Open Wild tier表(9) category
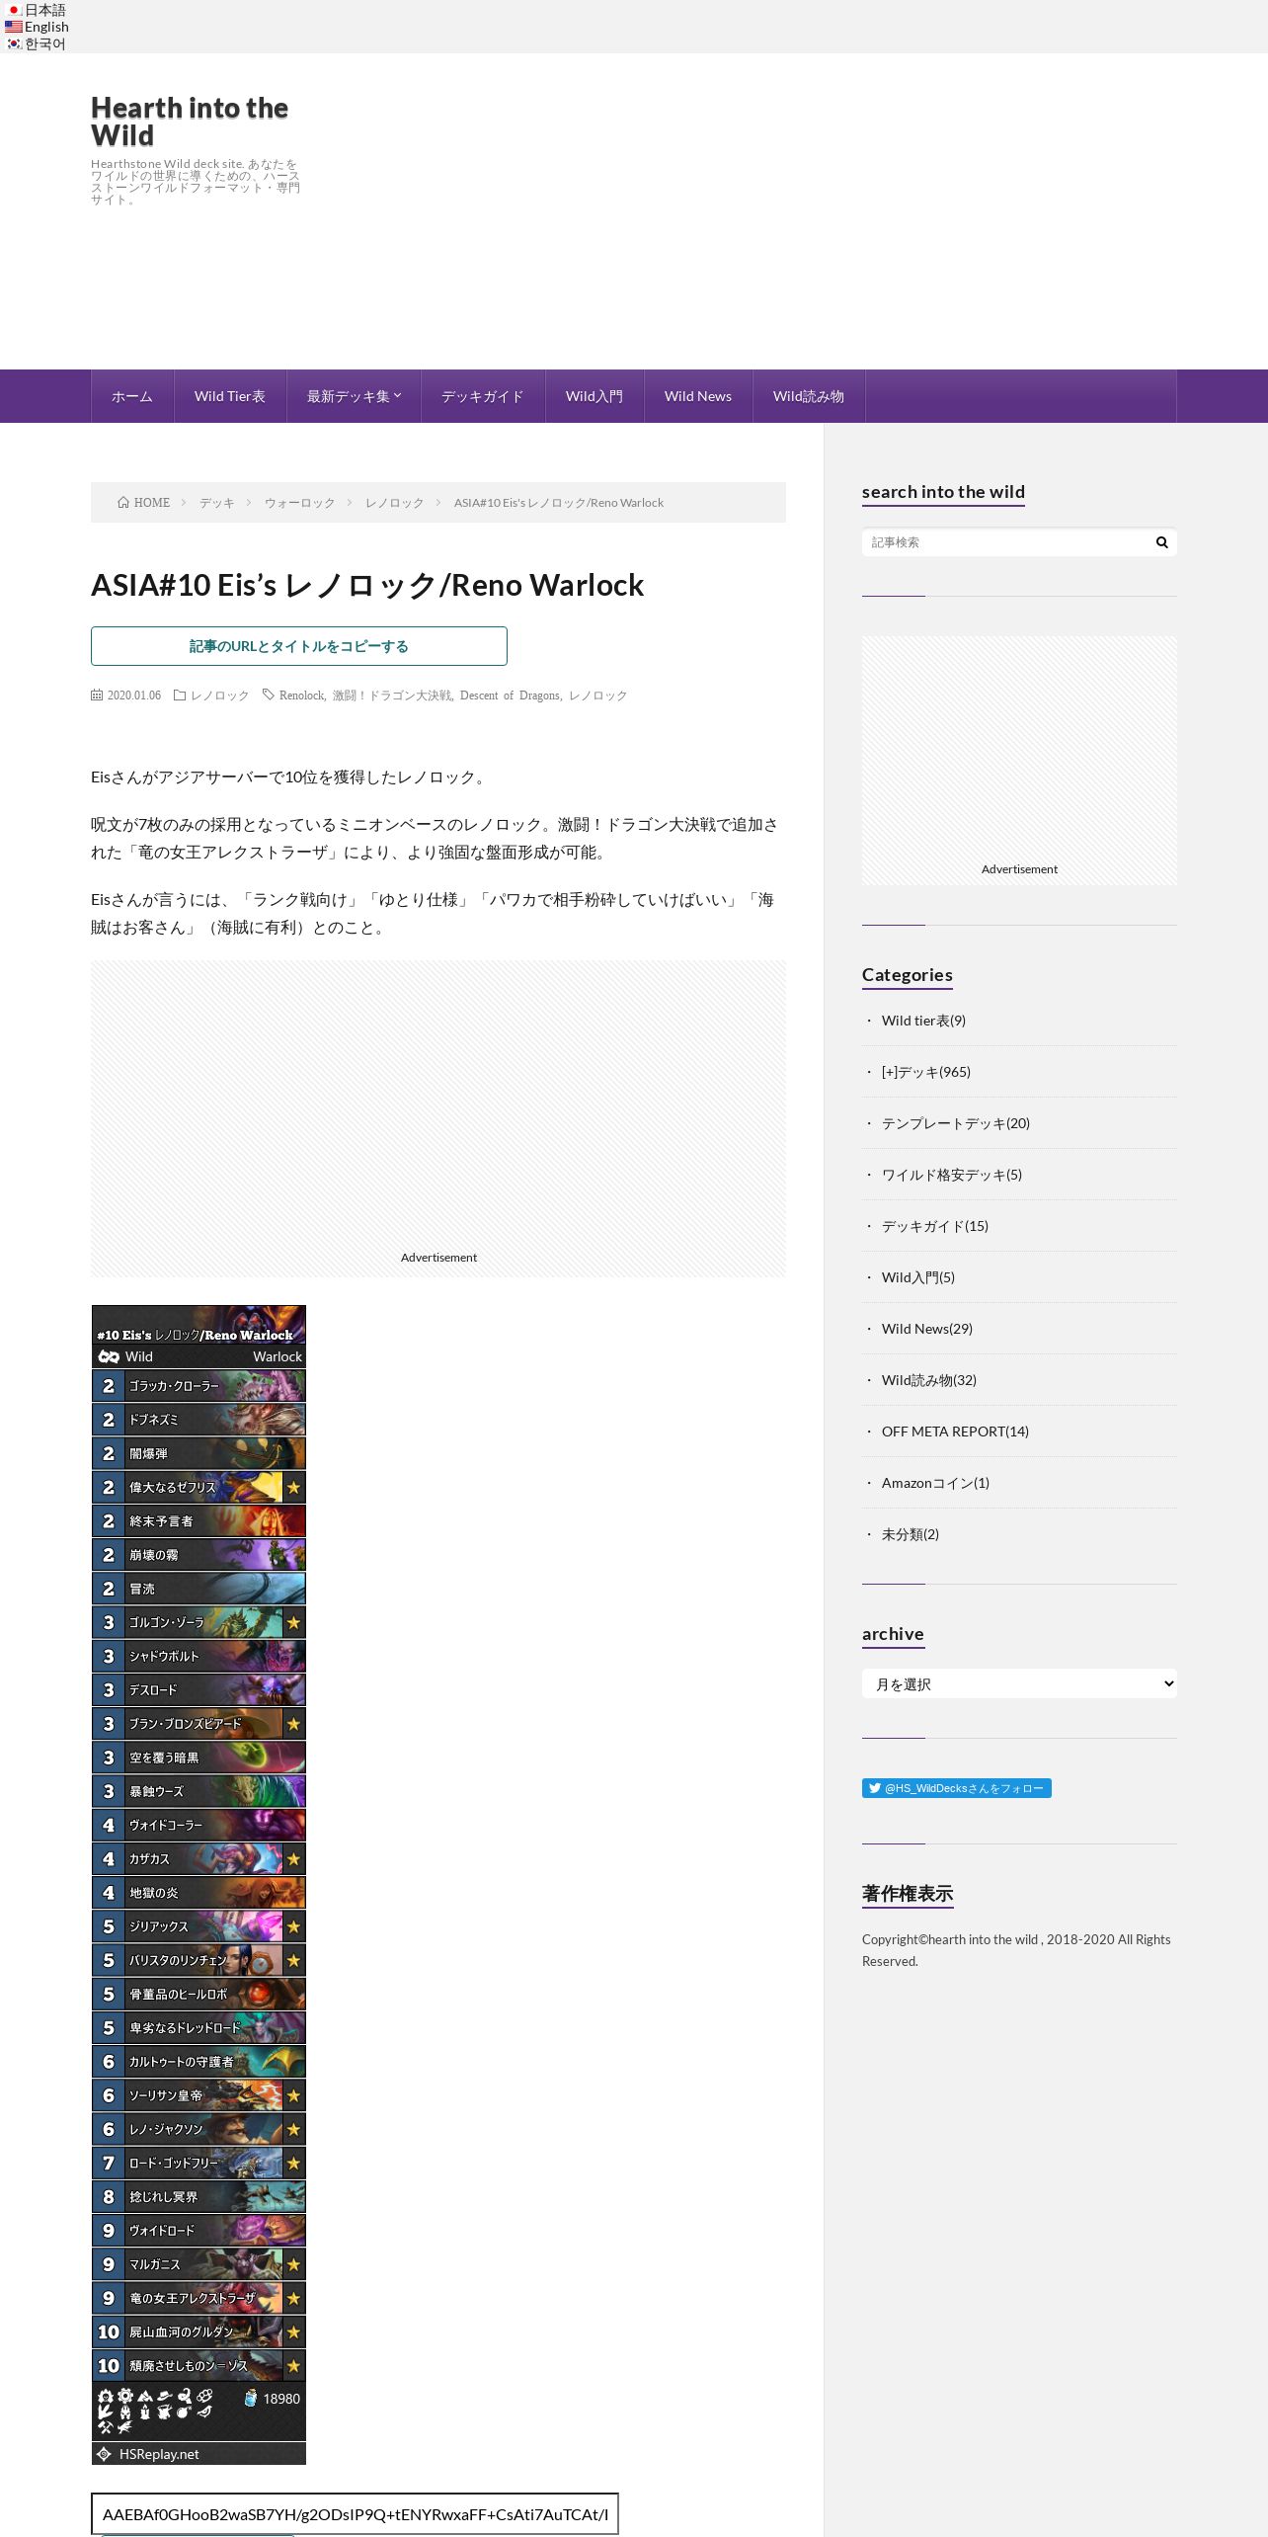 (923, 1021)
